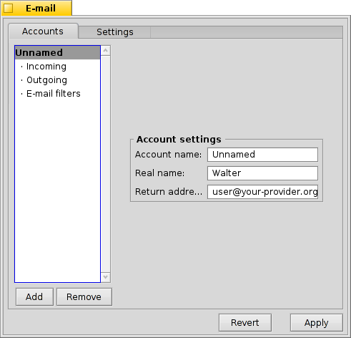This screenshot has width=351, height=338.
Task: Click the Remove account button
Action: coord(84,297)
